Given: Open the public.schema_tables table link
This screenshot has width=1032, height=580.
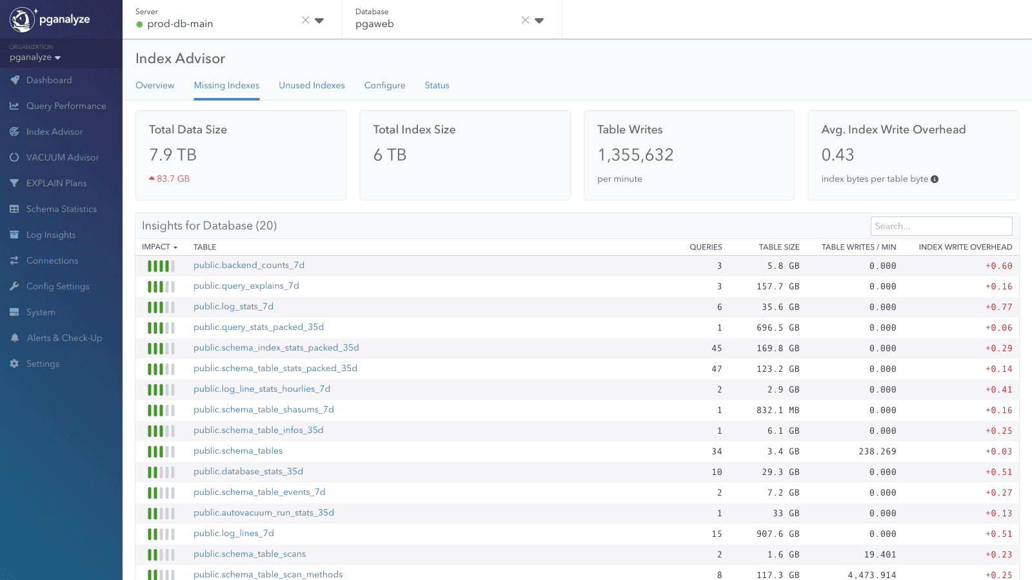Looking at the screenshot, I should pos(238,450).
